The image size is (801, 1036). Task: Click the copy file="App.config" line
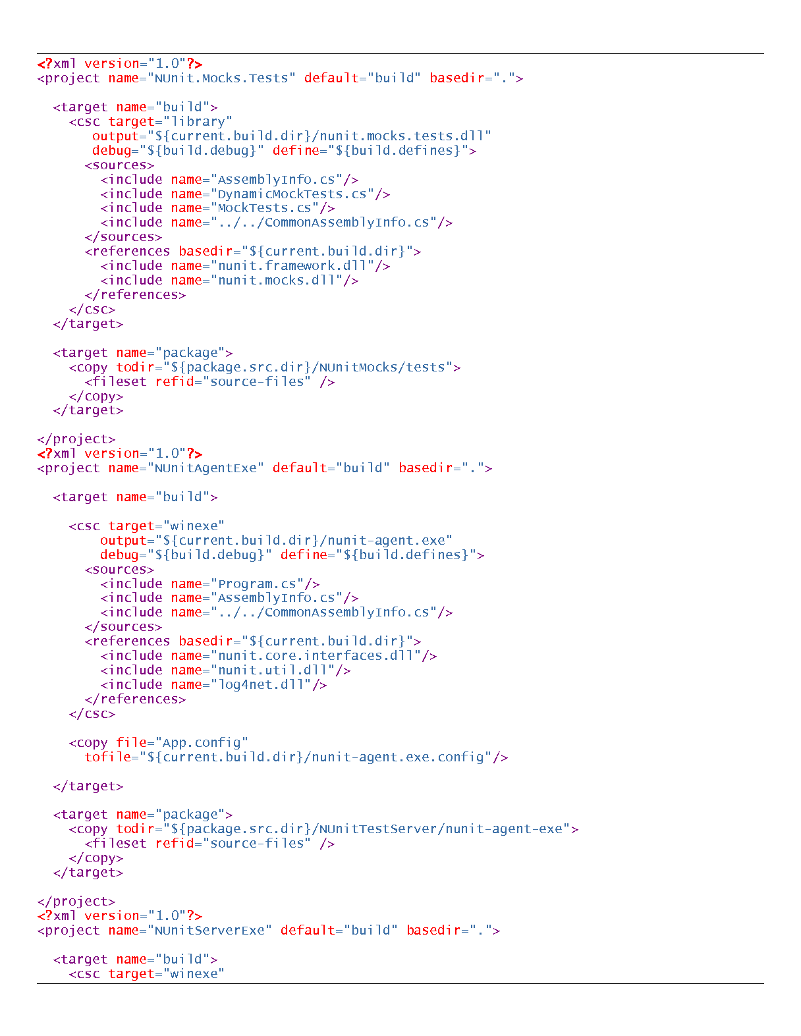point(159,743)
